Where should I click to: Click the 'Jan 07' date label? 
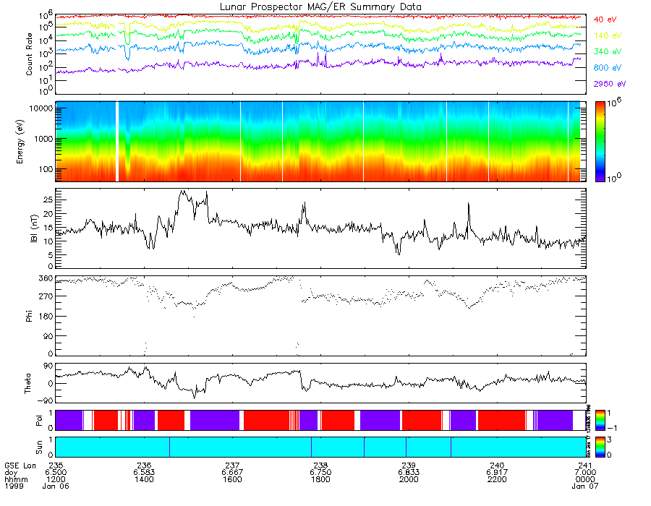[x=585, y=486]
